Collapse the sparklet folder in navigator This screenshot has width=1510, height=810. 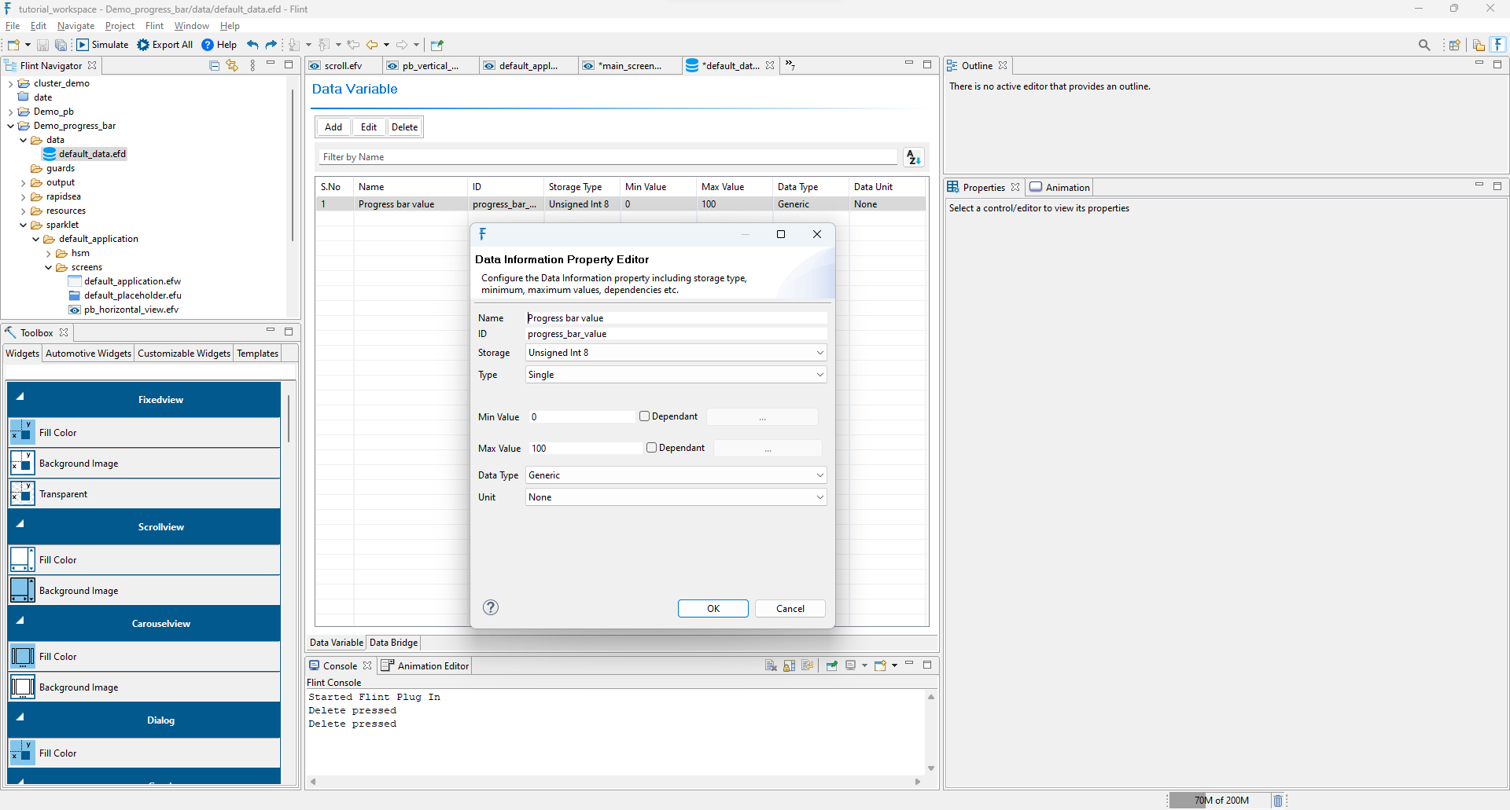pyautogui.click(x=24, y=225)
